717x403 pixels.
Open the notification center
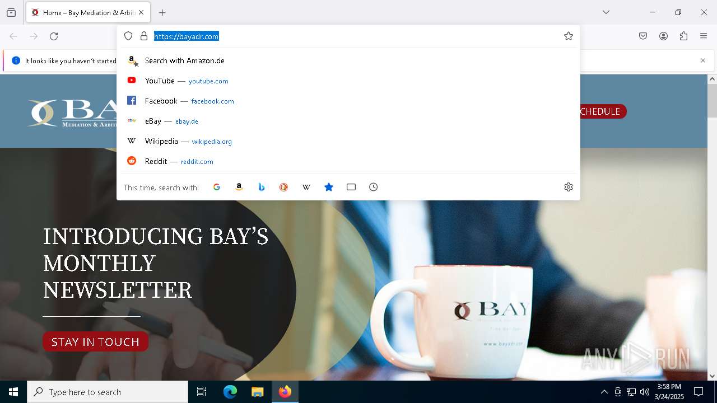click(699, 392)
